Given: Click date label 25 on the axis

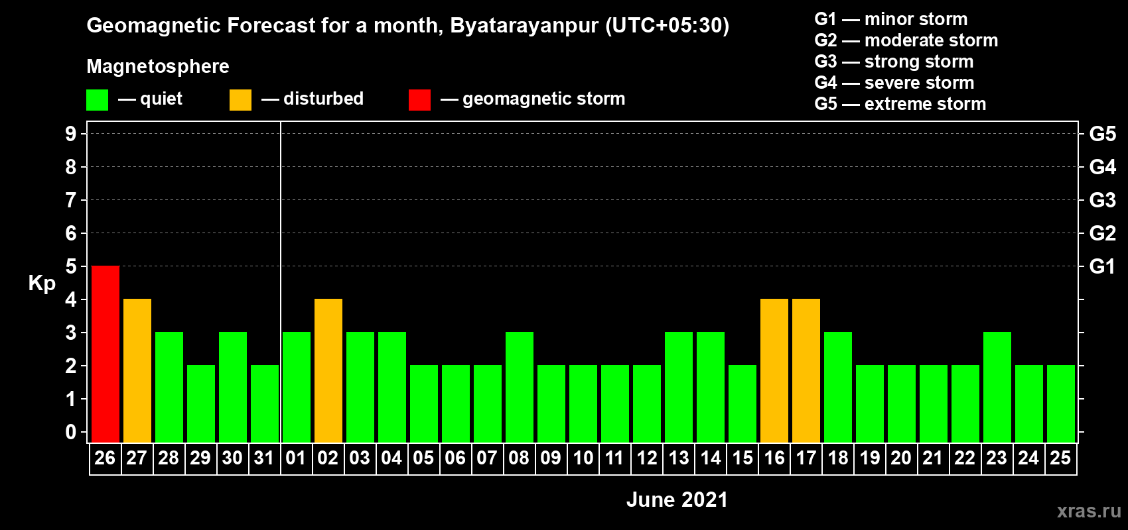Looking at the screenshot, I should (x=1060, y=458).
